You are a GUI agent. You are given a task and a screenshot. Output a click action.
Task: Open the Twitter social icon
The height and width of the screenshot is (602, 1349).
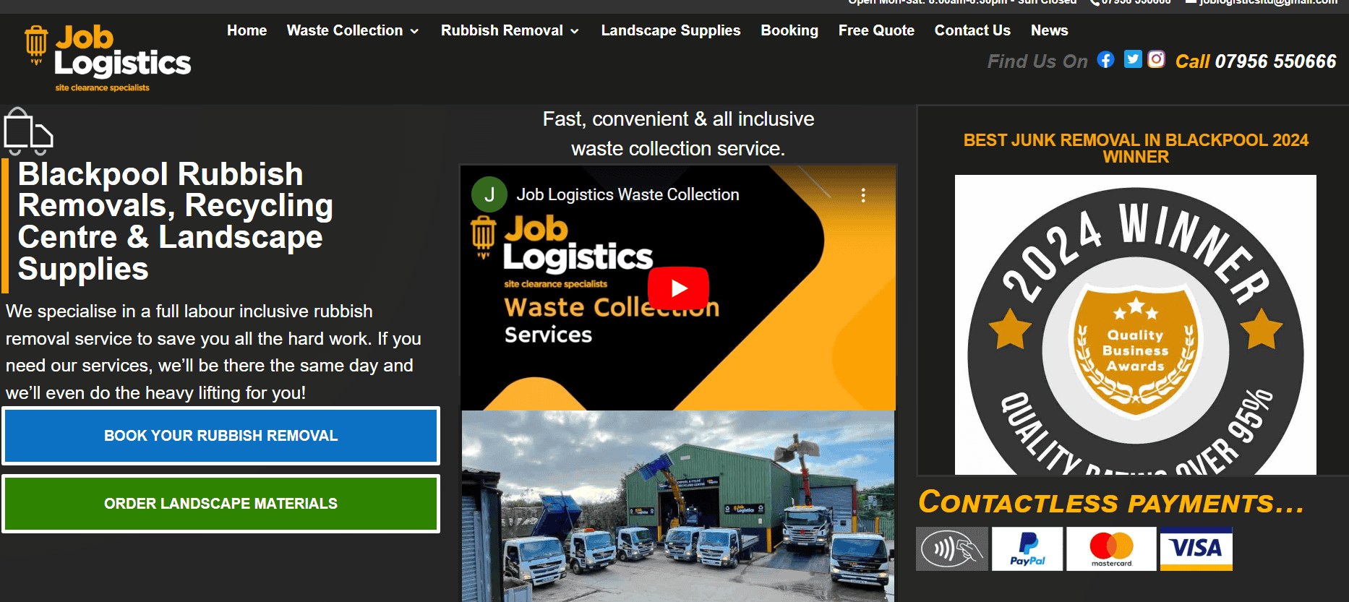[1133, 59]
